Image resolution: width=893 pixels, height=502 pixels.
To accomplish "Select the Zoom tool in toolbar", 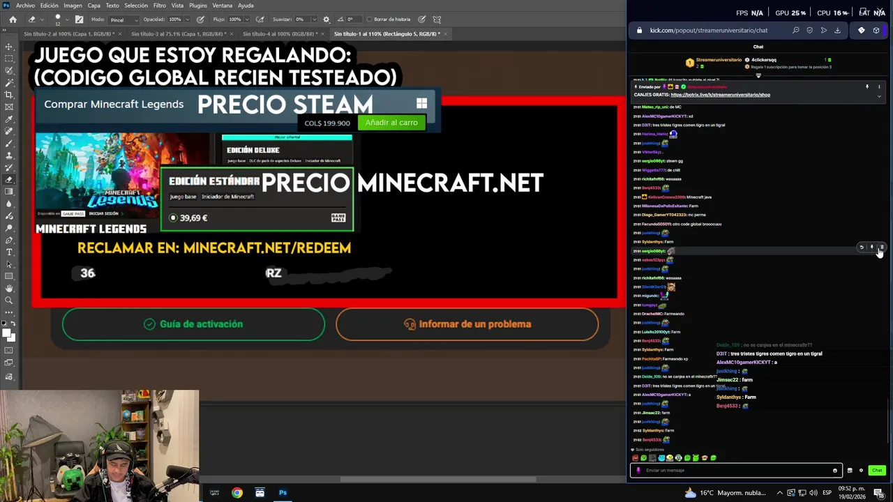I will pyautogui.click(x=9, y=301).
